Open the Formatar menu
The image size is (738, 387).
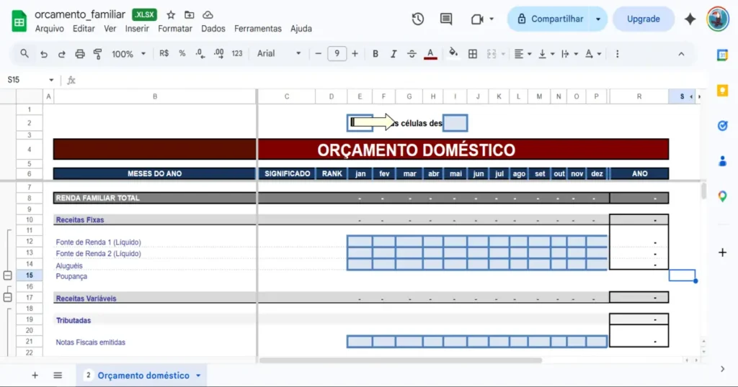[x=175, y=29]
